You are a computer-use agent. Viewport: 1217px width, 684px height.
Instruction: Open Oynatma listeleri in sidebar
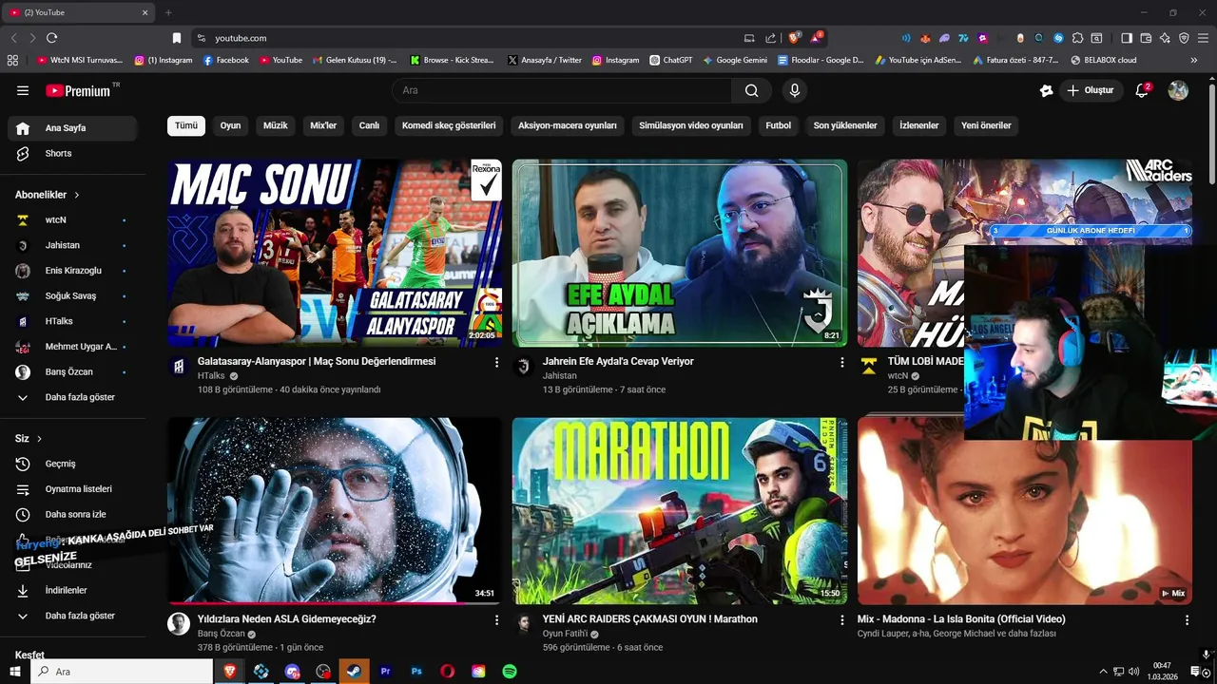click(x=72, y=489)
